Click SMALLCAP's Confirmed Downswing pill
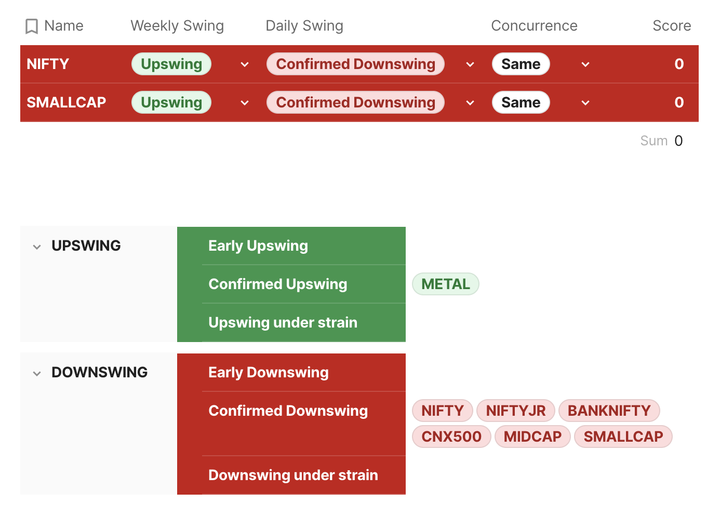720x518 pixels. [x=356, y=102]
